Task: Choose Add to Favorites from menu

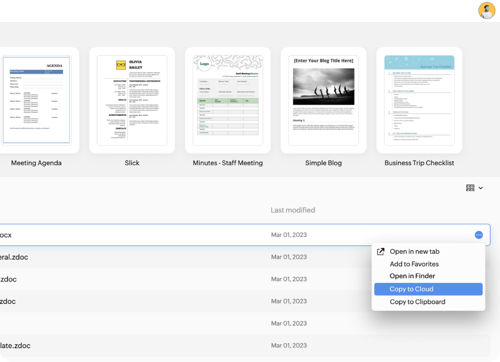Action: tap(414, 264)
